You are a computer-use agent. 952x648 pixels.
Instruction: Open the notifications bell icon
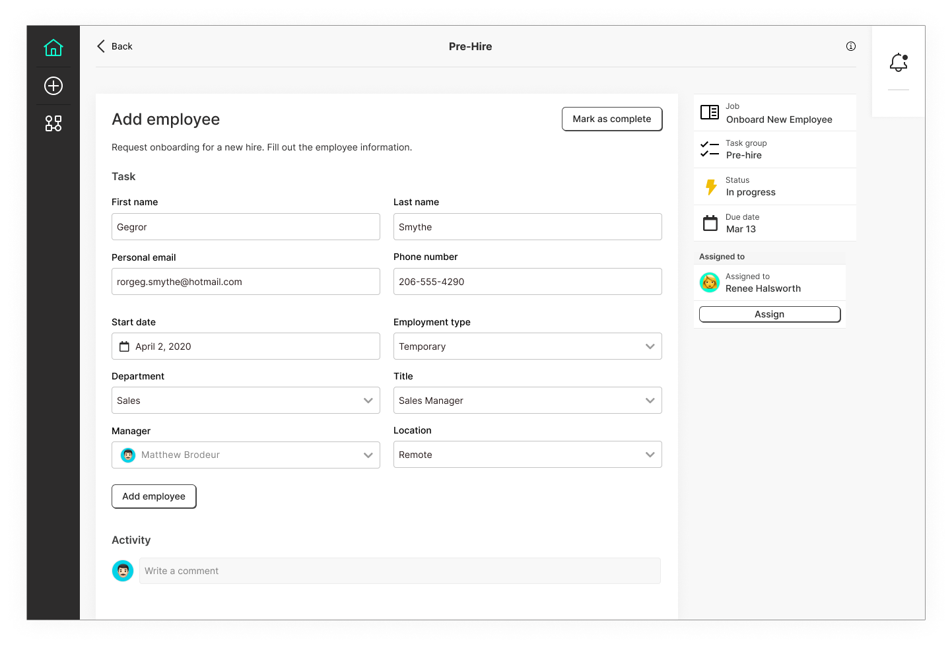click(x=899, y=63)
